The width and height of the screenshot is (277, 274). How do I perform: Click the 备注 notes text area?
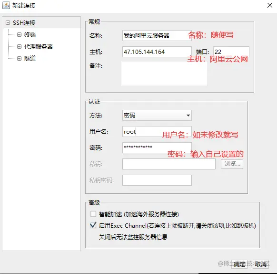[164, 74]
